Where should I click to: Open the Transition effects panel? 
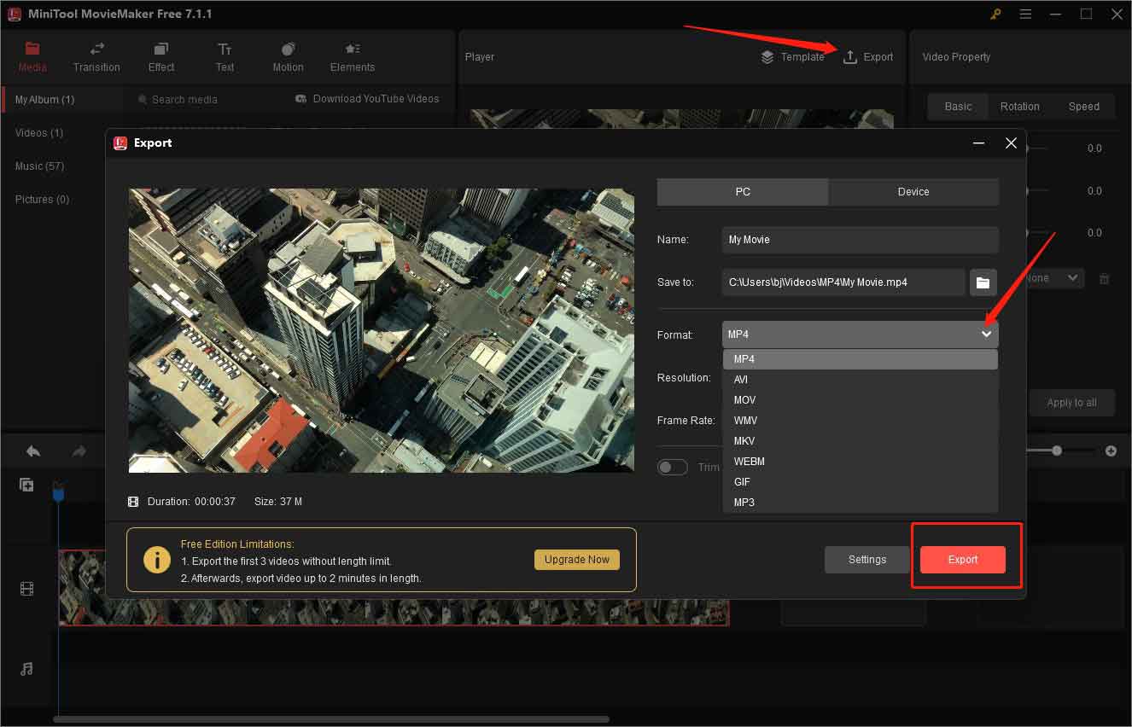96,56
